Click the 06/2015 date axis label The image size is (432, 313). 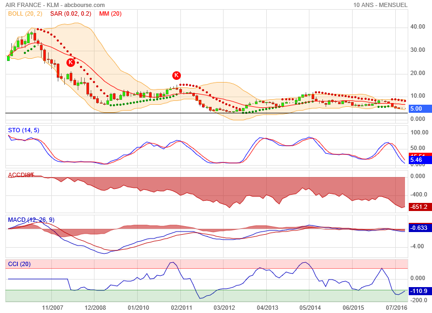tap(353, 308)
